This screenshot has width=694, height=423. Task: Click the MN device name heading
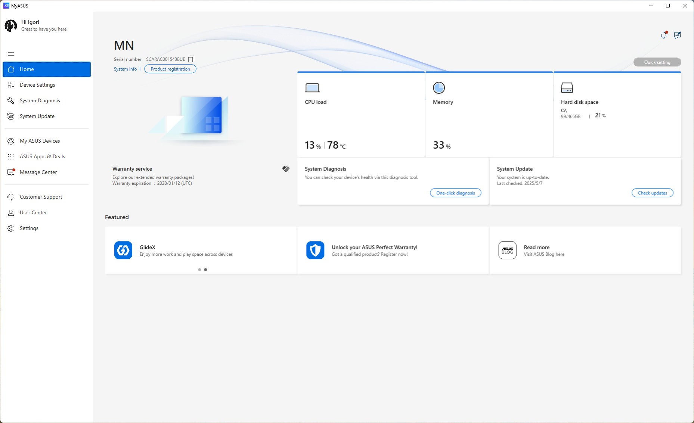pyautogui.click(x=124, y=46)
